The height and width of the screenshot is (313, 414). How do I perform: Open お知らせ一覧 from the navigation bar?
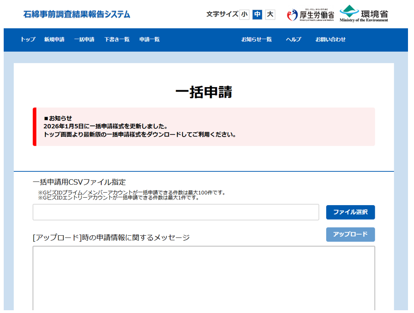pyautogui.click(x=256, y=39)
